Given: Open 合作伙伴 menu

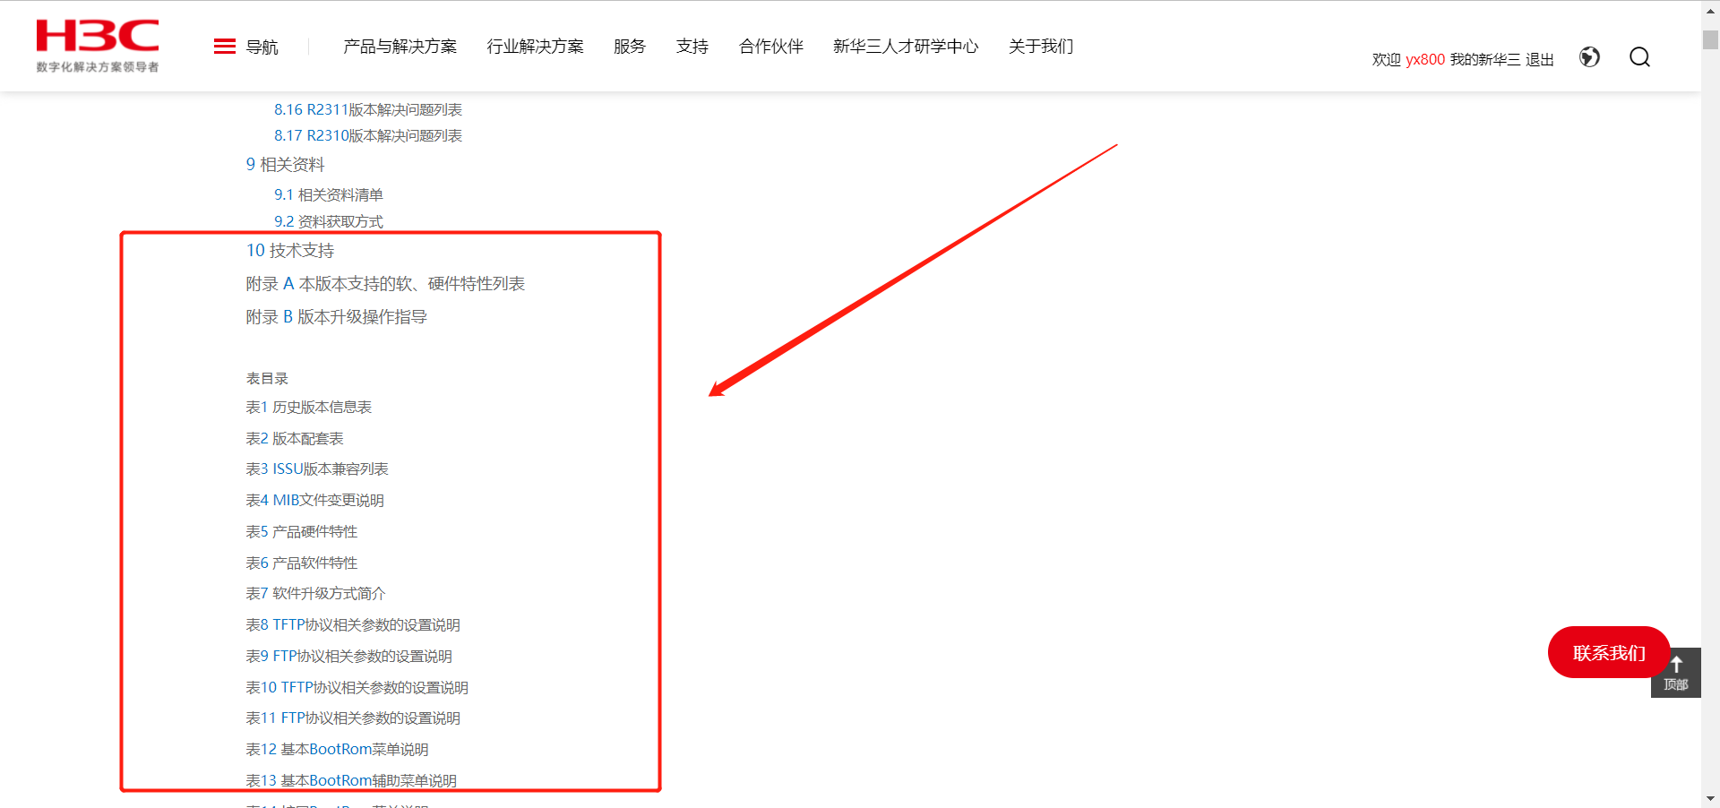Looking at the screenshot, I should [771, 47].
